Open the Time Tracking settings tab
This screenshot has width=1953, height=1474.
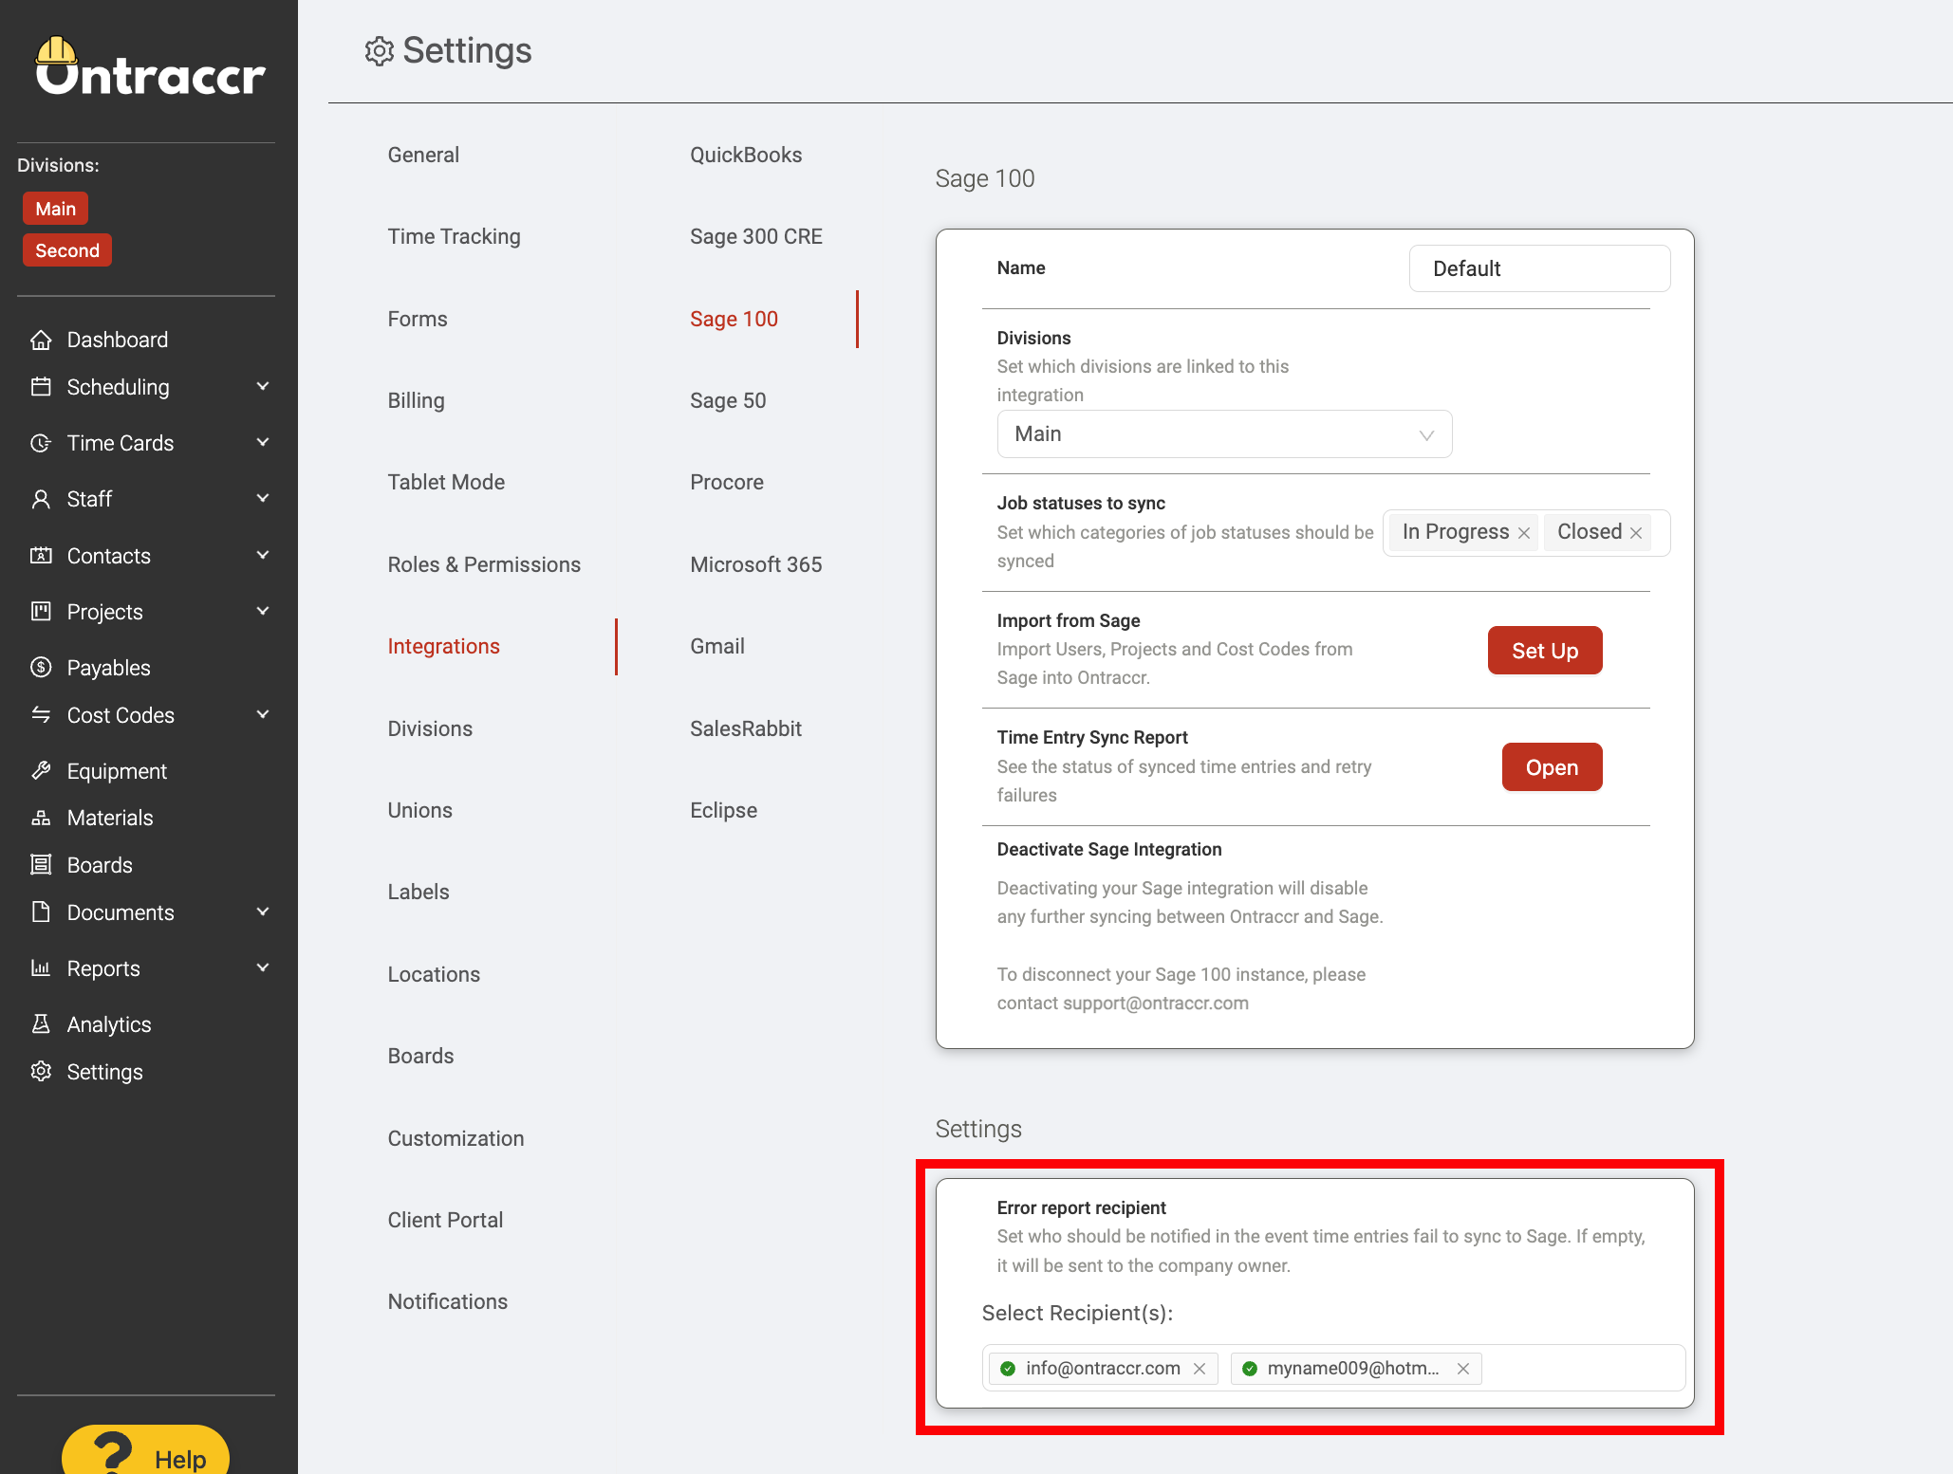pos(454,236)
